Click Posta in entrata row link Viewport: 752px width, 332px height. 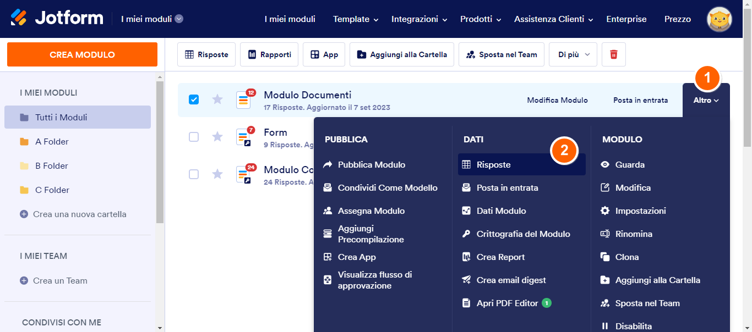(641, 100)
